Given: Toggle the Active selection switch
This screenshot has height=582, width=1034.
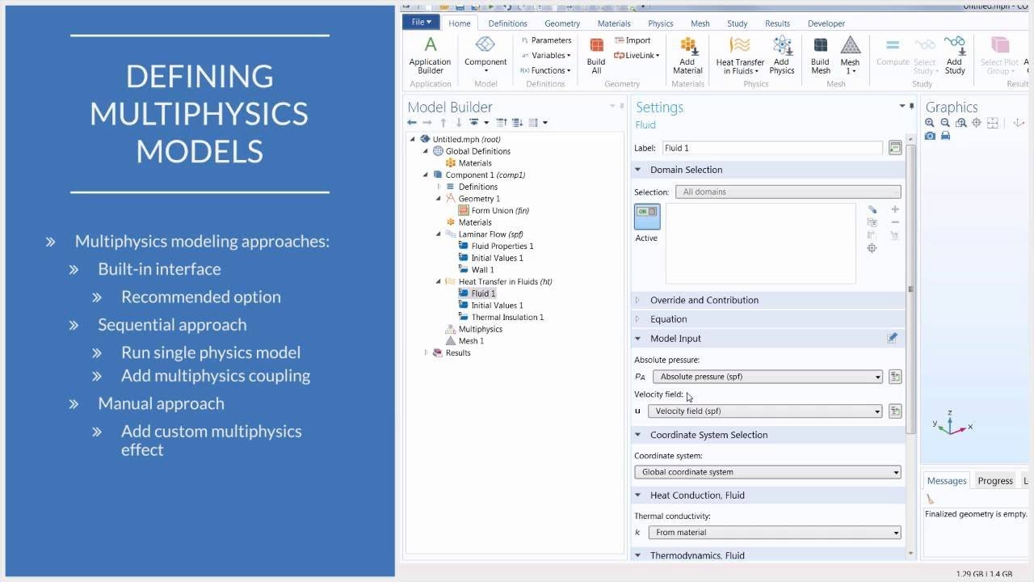Looking at the screenshot, I should click(x=647, y=217).
